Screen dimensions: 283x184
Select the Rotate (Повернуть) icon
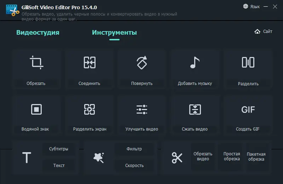click(x=142, y=63)
